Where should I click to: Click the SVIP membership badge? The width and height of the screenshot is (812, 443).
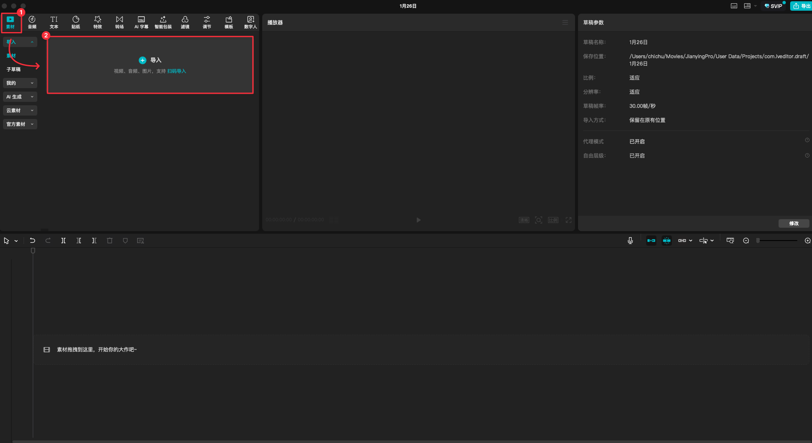coord(774,6)
